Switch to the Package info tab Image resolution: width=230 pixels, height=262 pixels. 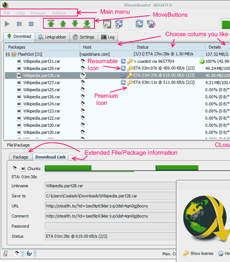pos(21,157)
